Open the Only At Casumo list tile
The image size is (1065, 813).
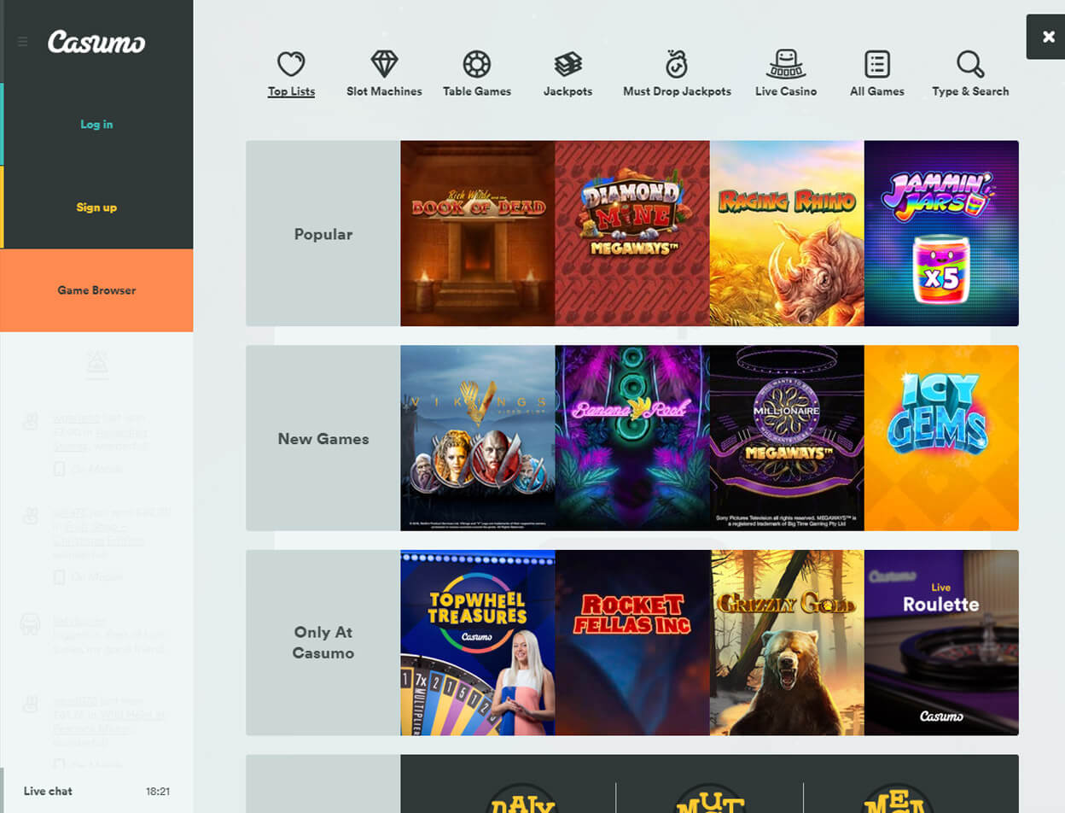tap(323, 643)
